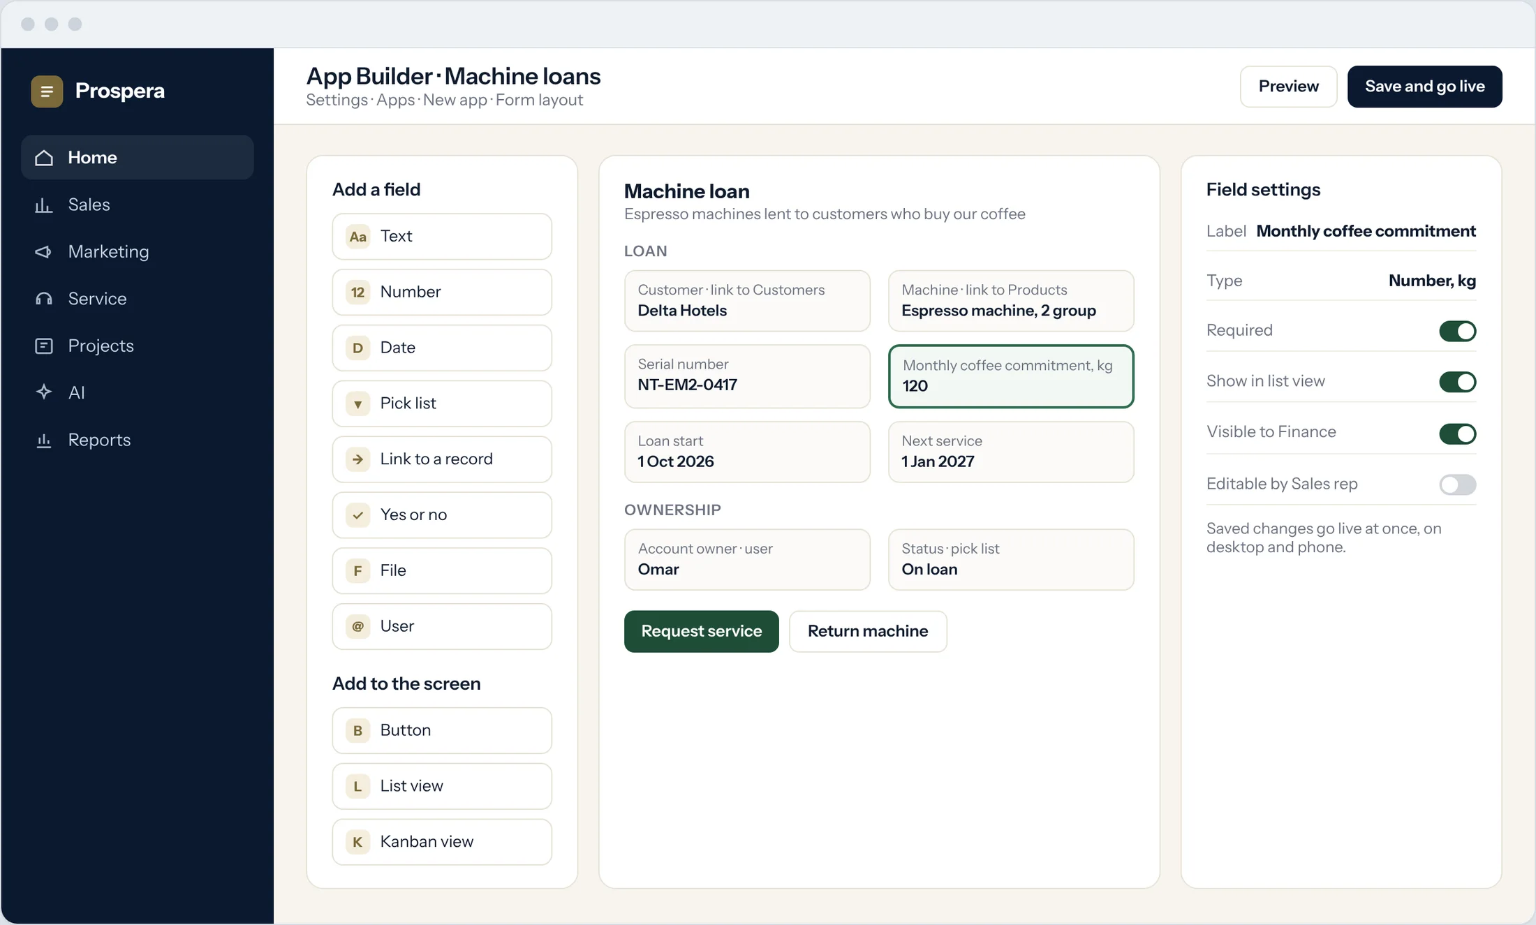Click Save and go live

(x=1424, y=87)
